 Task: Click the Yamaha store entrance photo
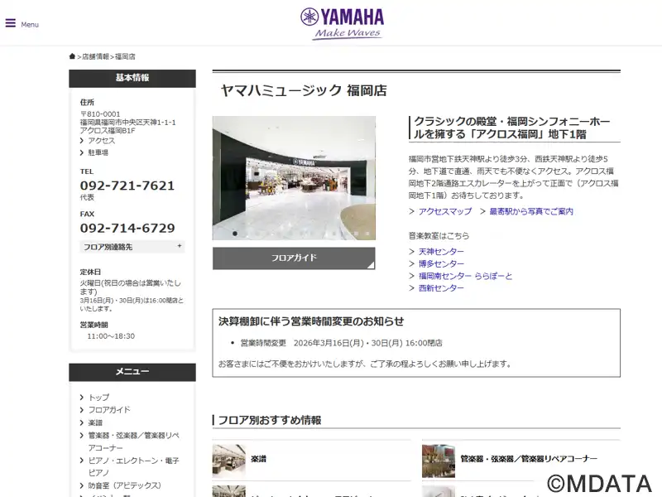tap(294, 178)
